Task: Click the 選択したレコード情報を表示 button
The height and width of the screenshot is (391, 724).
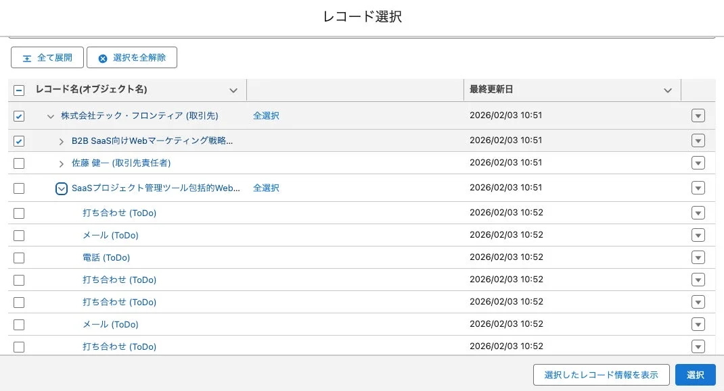Action: pyautogui.click(x=601, y=375)
